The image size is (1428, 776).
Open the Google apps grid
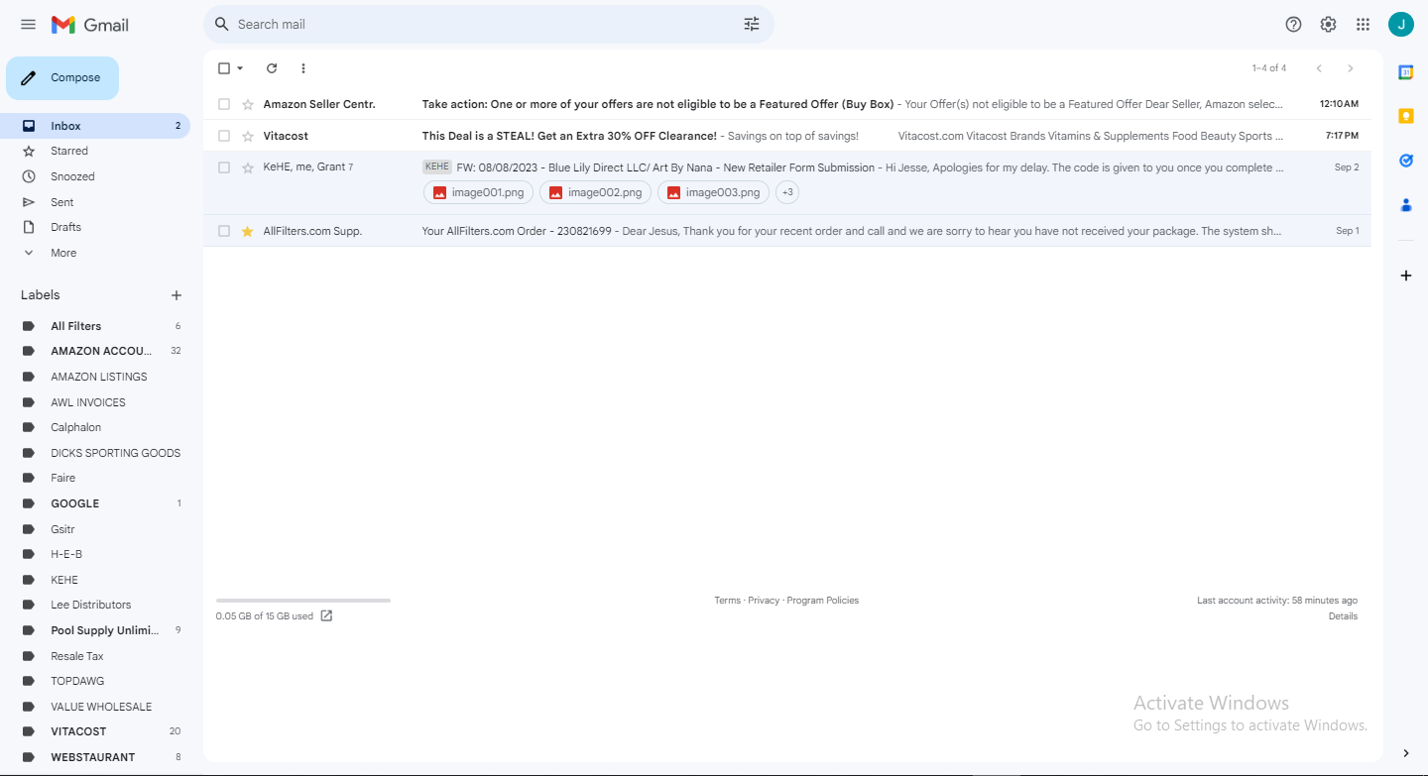pos(1364,25)
